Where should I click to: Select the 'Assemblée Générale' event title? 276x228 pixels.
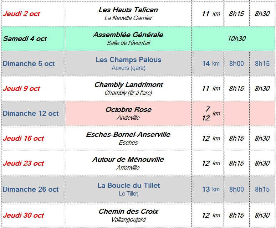(x=128, y=35)
